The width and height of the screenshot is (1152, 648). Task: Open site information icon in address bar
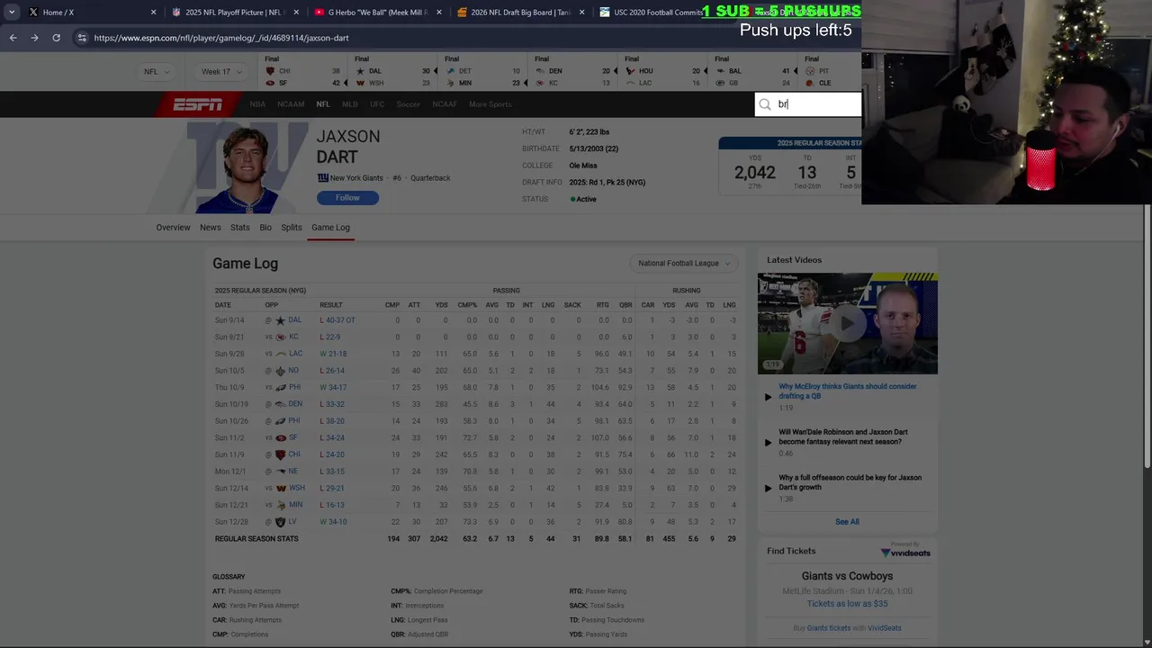82,38
